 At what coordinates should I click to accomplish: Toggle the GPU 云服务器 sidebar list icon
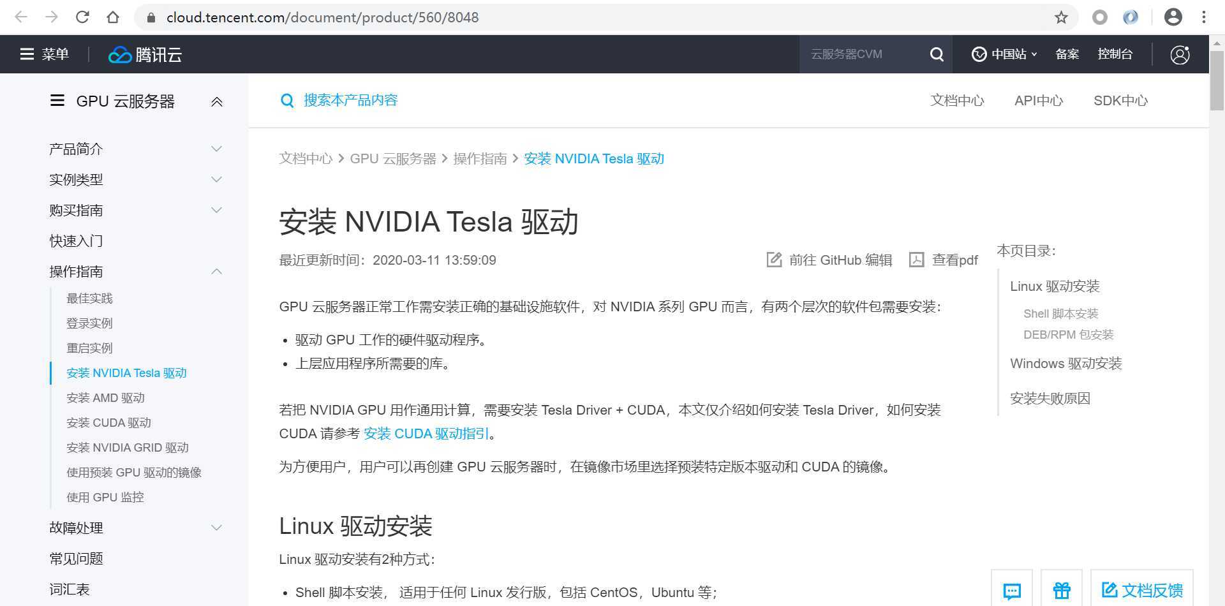[57, 101]
